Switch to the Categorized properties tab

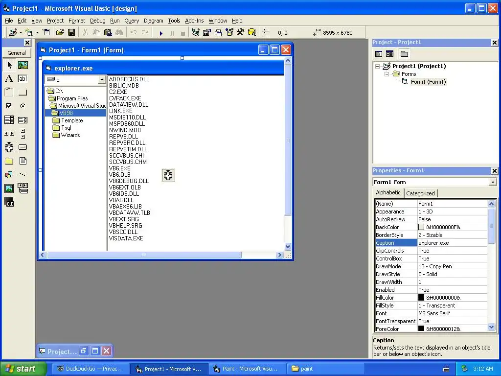point(420,193)
